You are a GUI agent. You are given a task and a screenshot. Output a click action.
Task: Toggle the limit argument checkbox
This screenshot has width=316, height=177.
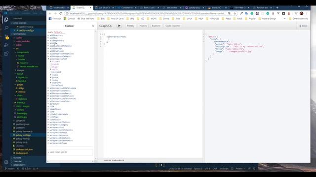pos(51,64)
